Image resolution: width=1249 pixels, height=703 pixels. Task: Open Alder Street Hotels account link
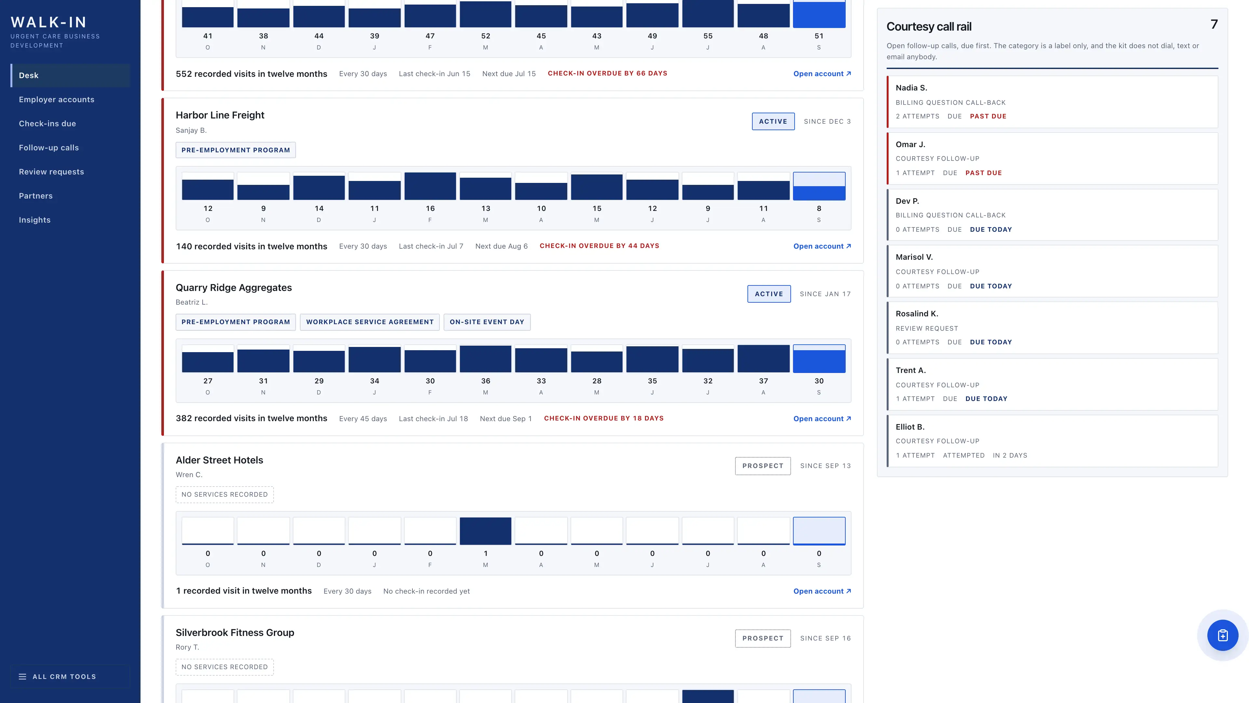pyautogui.click(x=822, y=591)
